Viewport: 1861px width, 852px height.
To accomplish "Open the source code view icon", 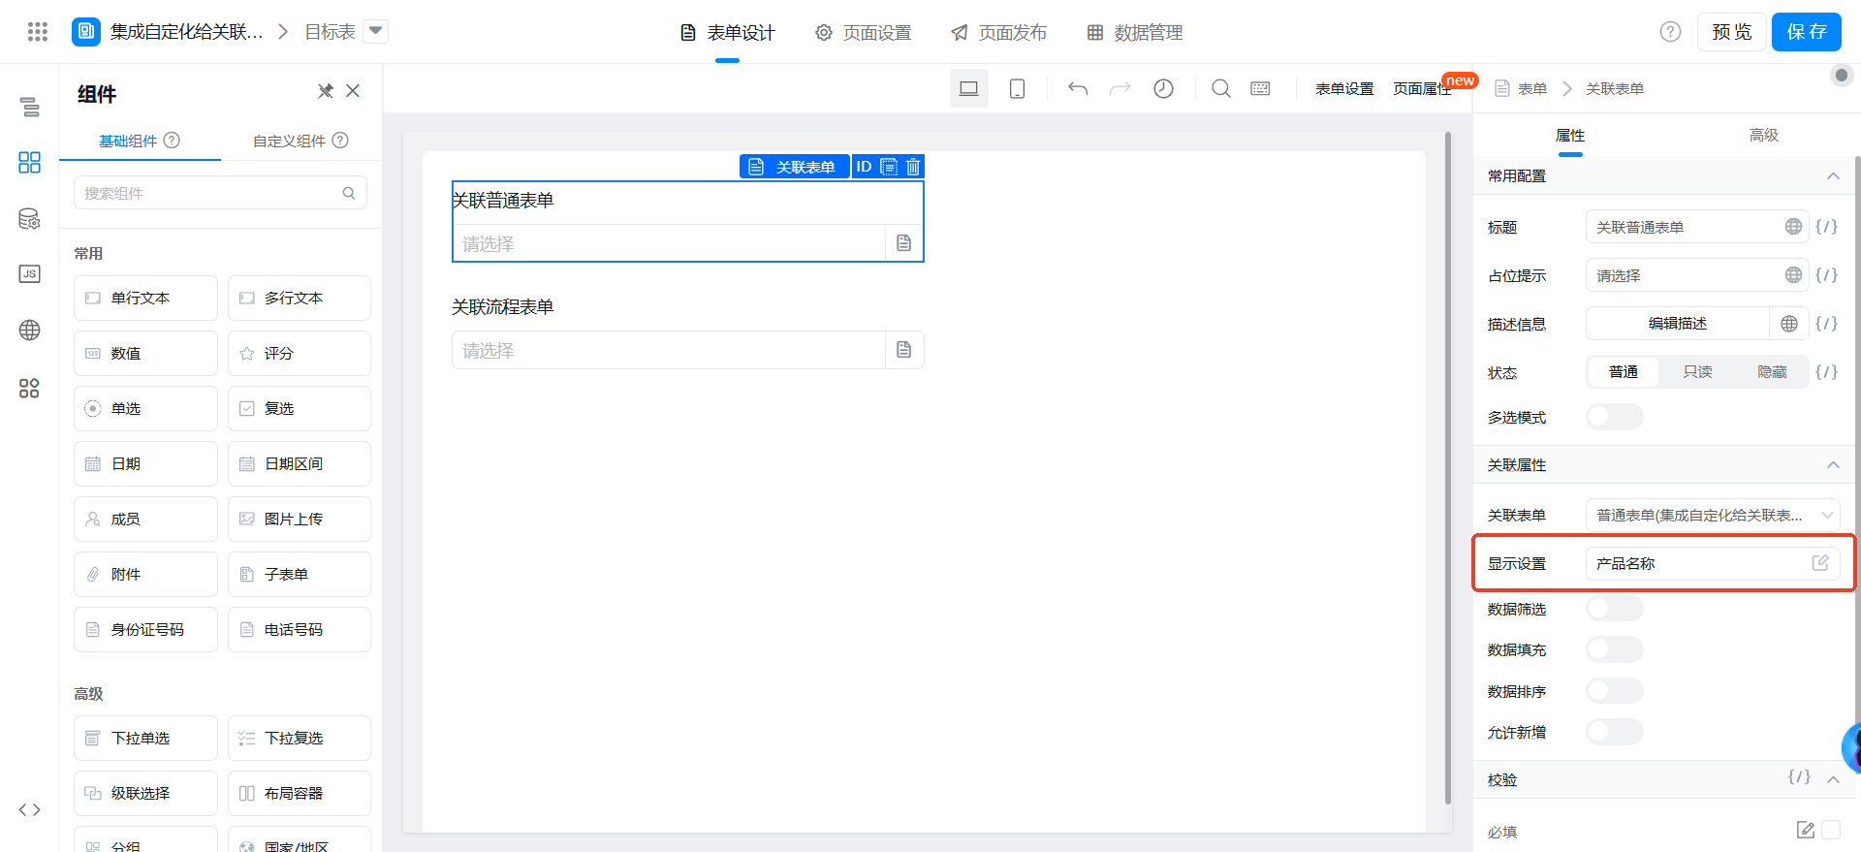I will coord(30,809).
